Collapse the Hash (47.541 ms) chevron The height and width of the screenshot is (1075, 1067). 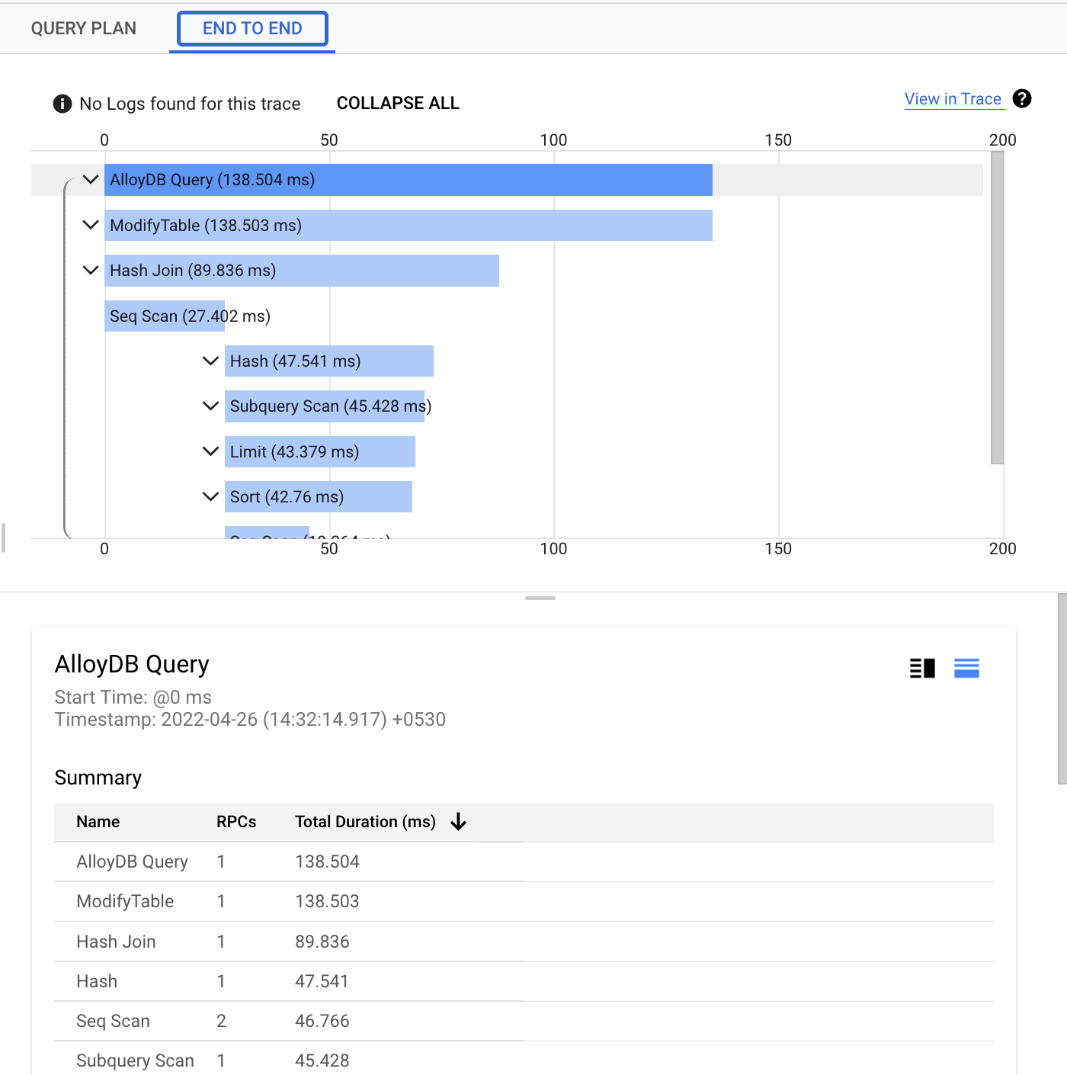click(x=210, y=361)
